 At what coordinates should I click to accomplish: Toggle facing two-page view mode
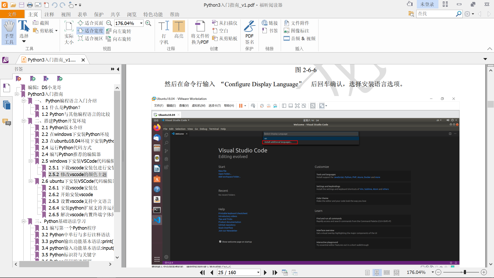click(386, 272)
